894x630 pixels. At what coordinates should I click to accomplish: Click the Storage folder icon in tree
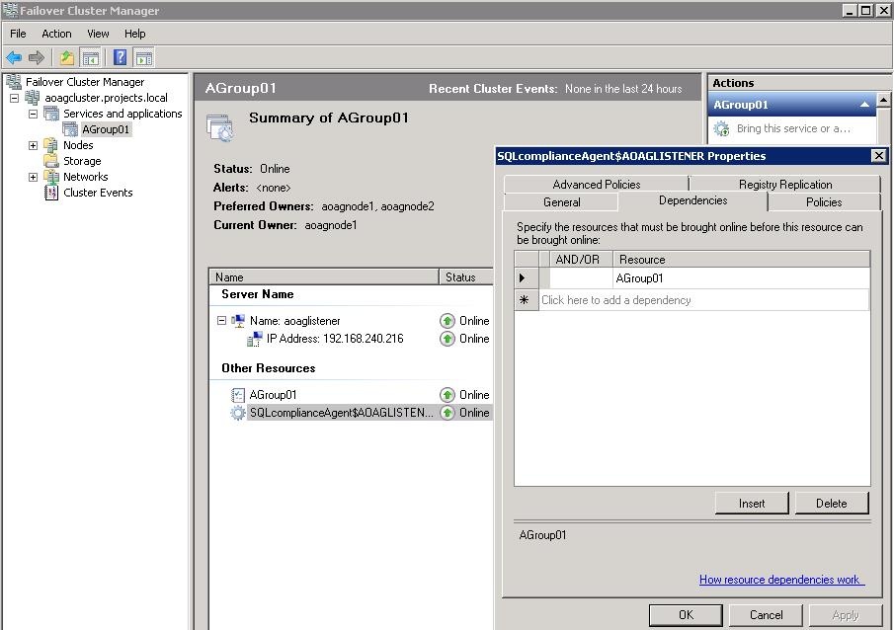51,161
